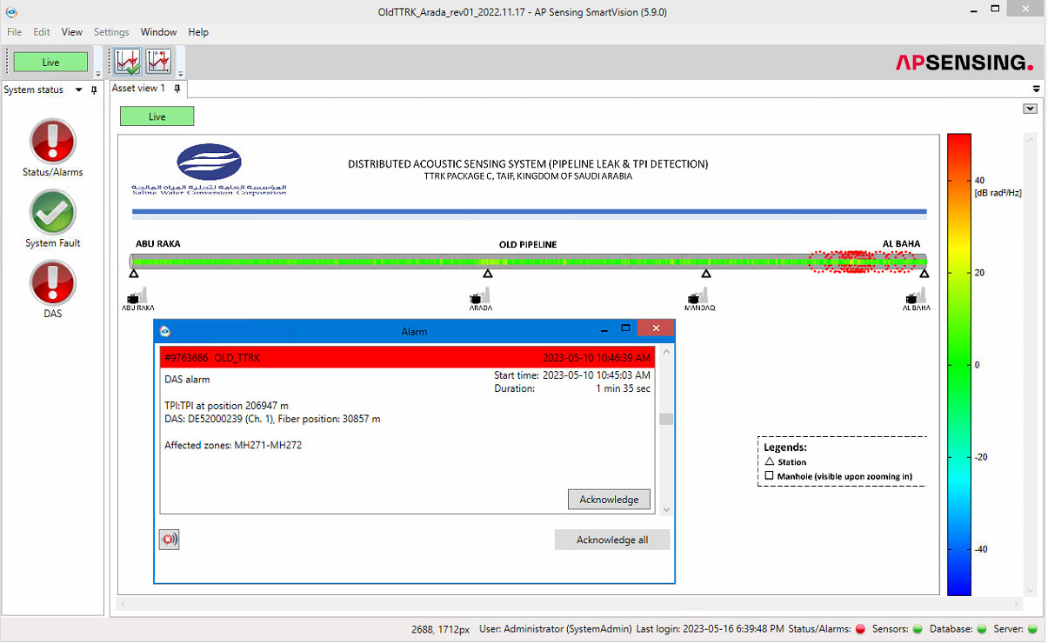The width and height of the screenshot is (1048, 643).
Task: Open the DAS red alert icon
Action: (x=53, y=283)
